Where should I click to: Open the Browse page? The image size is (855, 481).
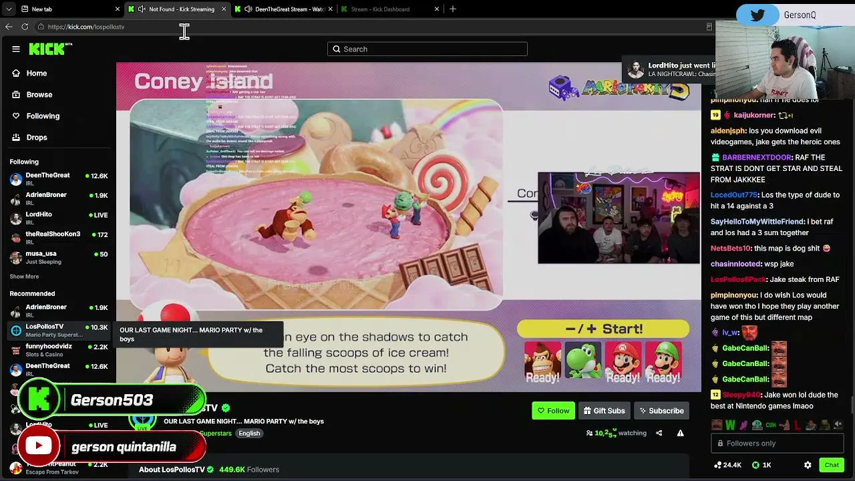(x=39, y=95)
